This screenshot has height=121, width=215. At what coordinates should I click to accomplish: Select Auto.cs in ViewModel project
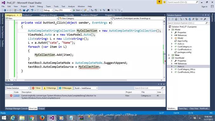pyautogui.click(x=181, y=66)
